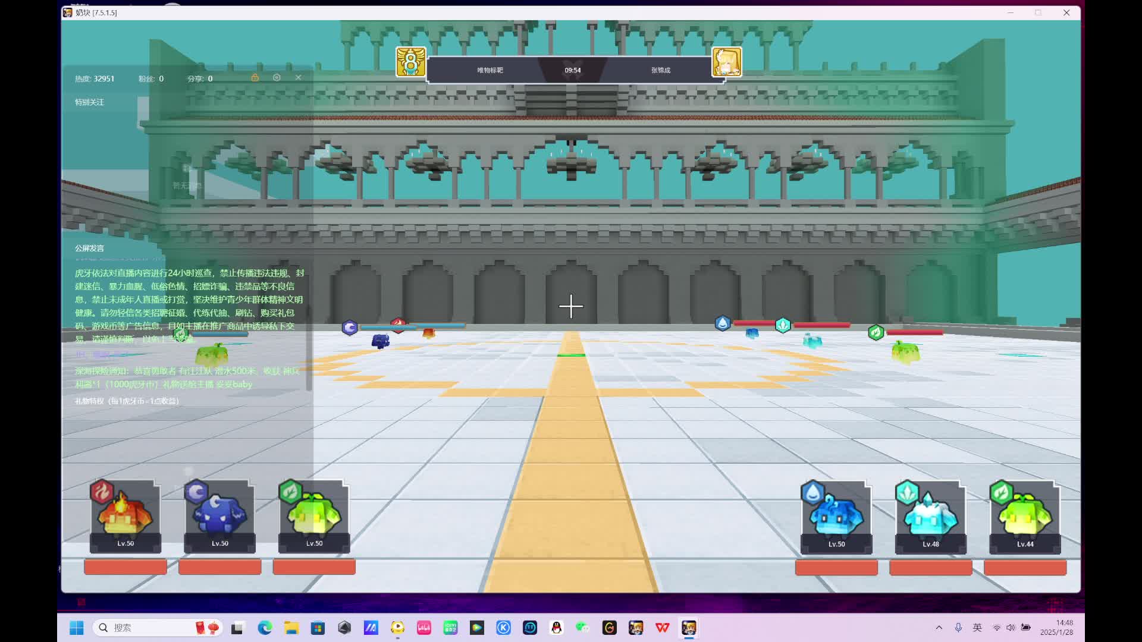
Task: Click the right player's blonde avatar
Action: point(727,62)
